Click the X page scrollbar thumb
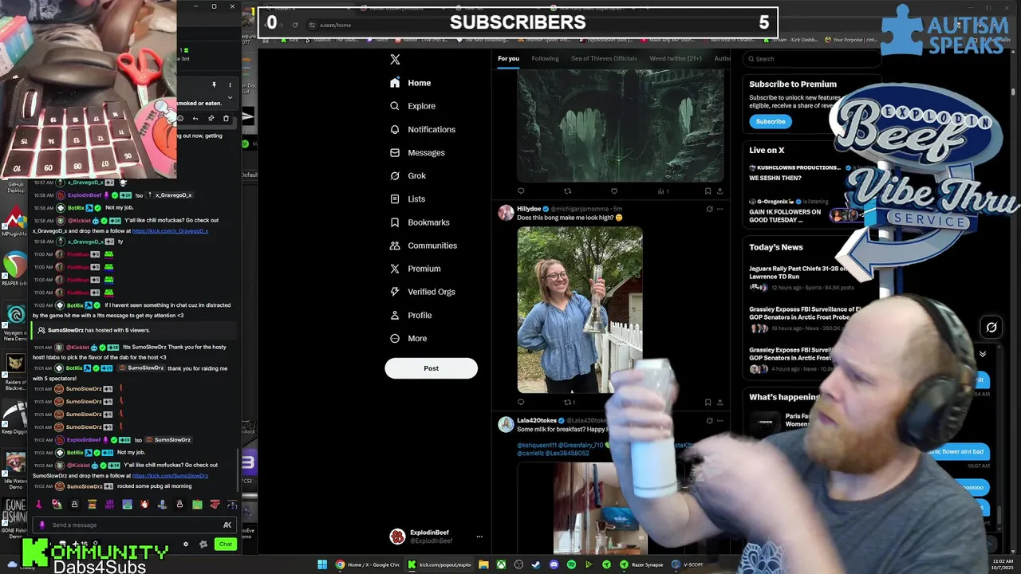Screen dimensions: 1021x574 1013,92
